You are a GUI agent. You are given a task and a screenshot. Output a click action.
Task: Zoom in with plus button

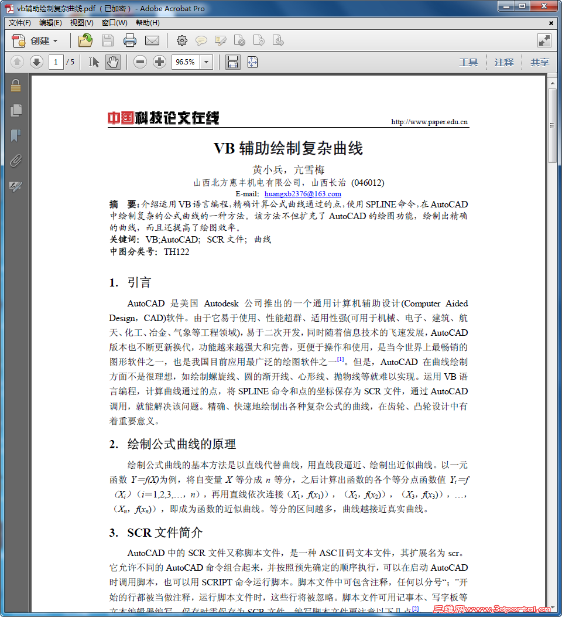[x=159, y=62]
